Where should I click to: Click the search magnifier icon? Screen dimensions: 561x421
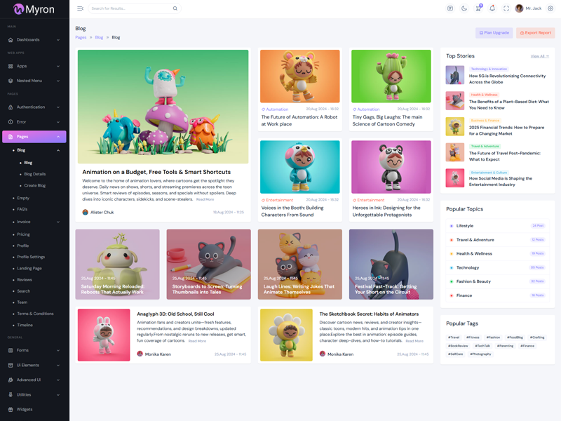175,8
